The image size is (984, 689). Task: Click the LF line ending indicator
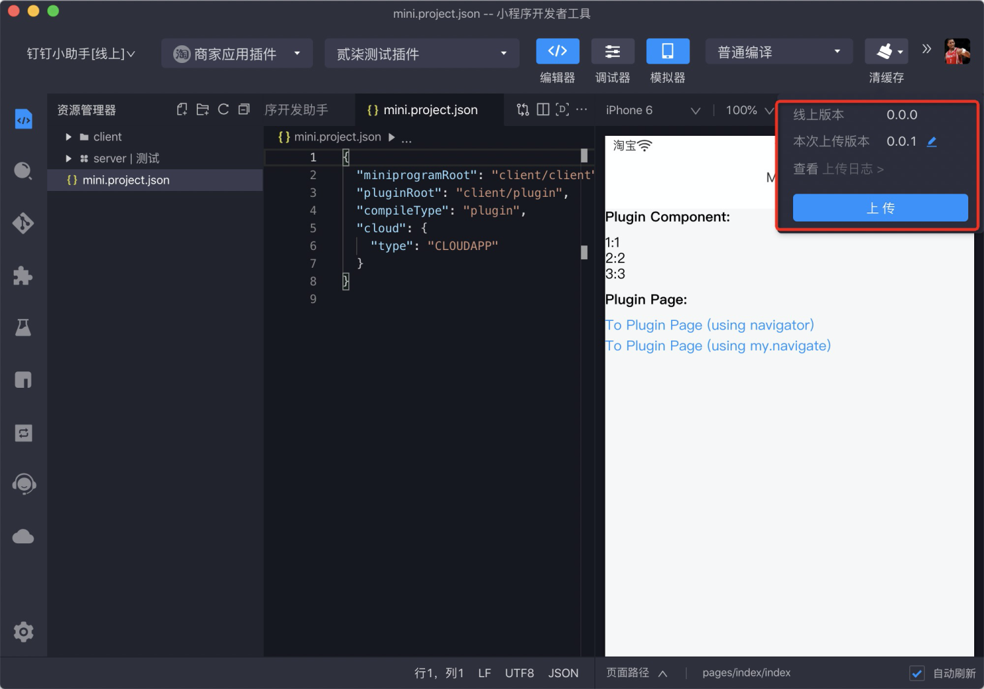pyautogui.click(x=485, y=673)
